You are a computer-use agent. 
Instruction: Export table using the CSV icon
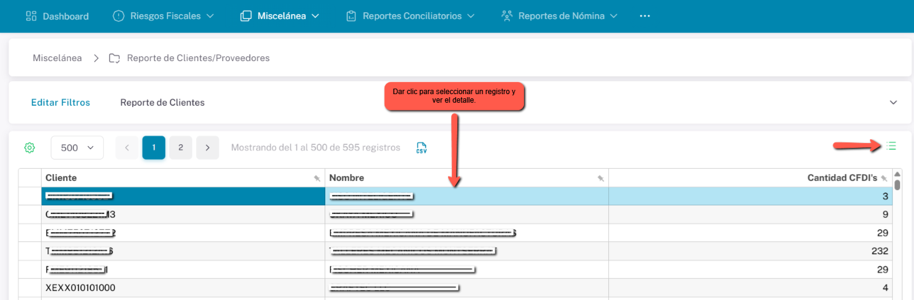click(x=421, y=148)
